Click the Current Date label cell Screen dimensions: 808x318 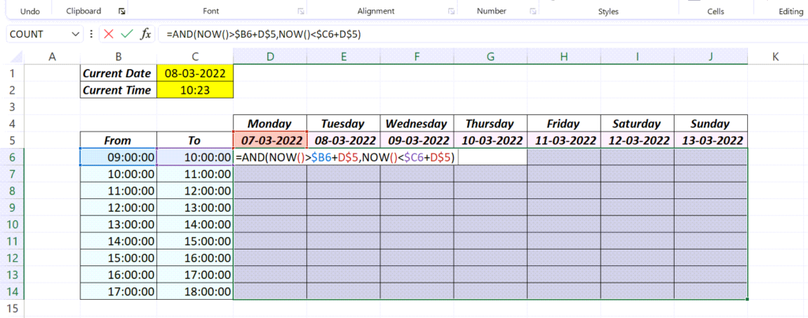coord(118,73)
